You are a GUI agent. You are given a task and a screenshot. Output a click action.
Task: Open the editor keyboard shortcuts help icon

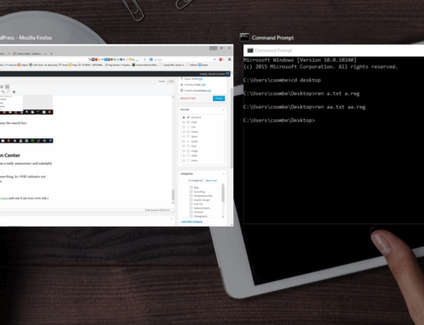[x=14, y=92]
